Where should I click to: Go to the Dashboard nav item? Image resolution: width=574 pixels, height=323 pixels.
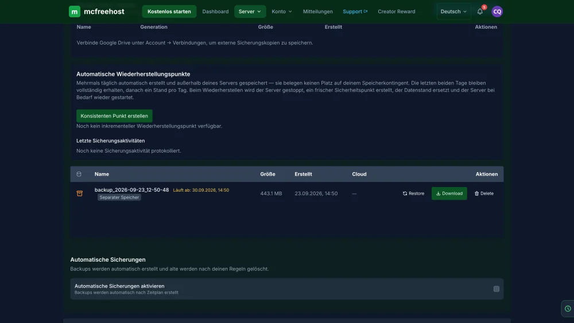(x=215, y=11)
